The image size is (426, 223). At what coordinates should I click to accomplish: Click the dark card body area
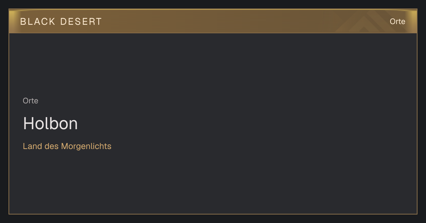[x=213, y=124]
